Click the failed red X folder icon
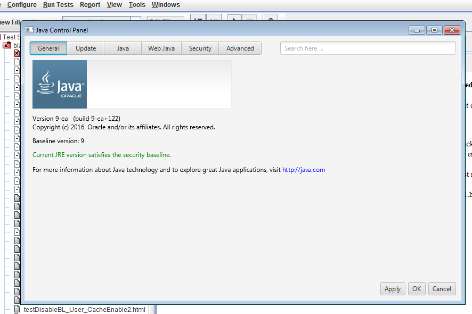Screen dimensions: 472x314 (7, 45)
